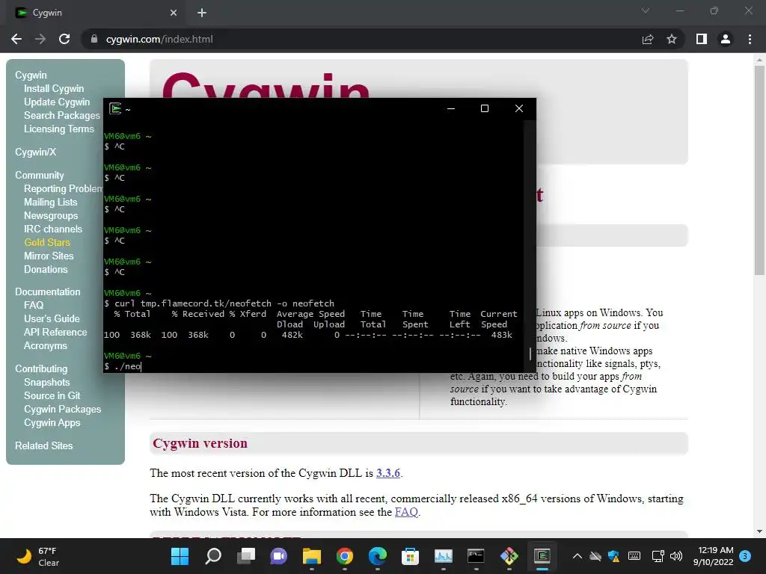Click the Cygwin terminal title bar icon

click(x=115, y=108)
